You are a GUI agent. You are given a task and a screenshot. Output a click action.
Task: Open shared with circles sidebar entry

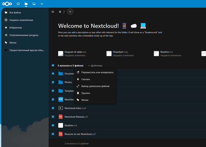pos(25,50)
